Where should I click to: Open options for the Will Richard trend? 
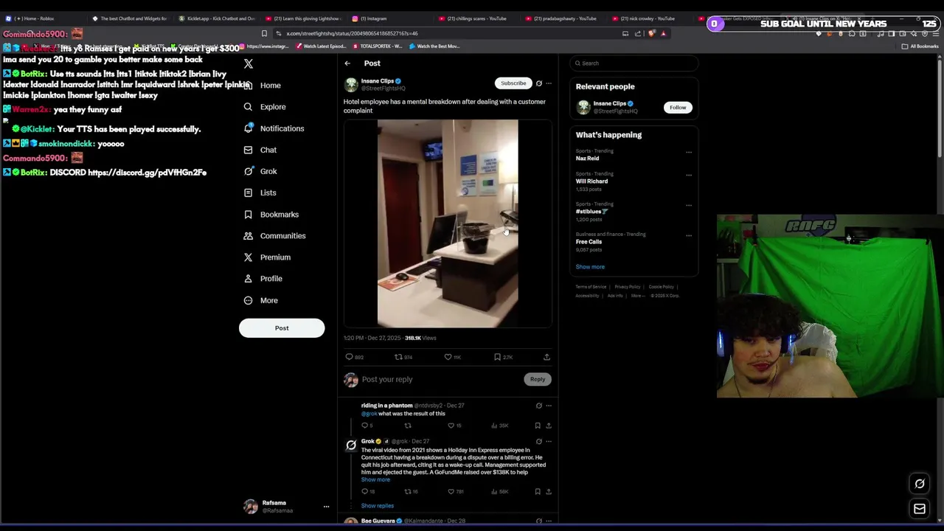click(x=689, y=176)
